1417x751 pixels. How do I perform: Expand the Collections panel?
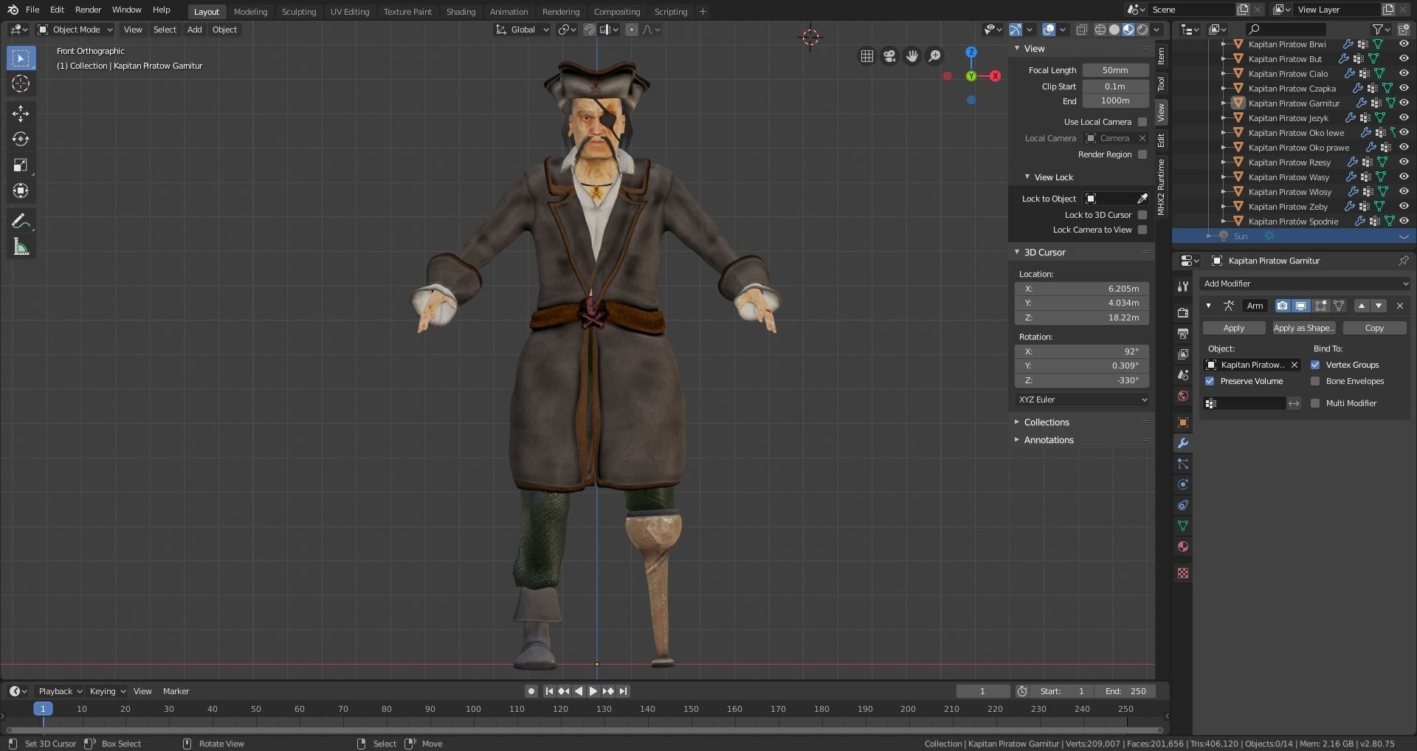[x=1047, y=422]
